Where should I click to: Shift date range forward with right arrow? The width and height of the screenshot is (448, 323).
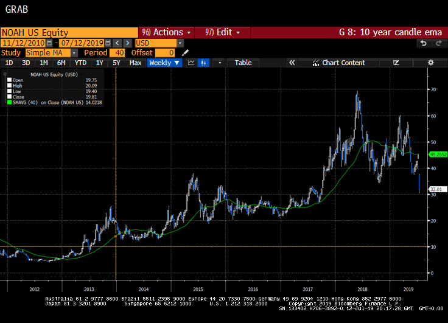click(127, 43)
